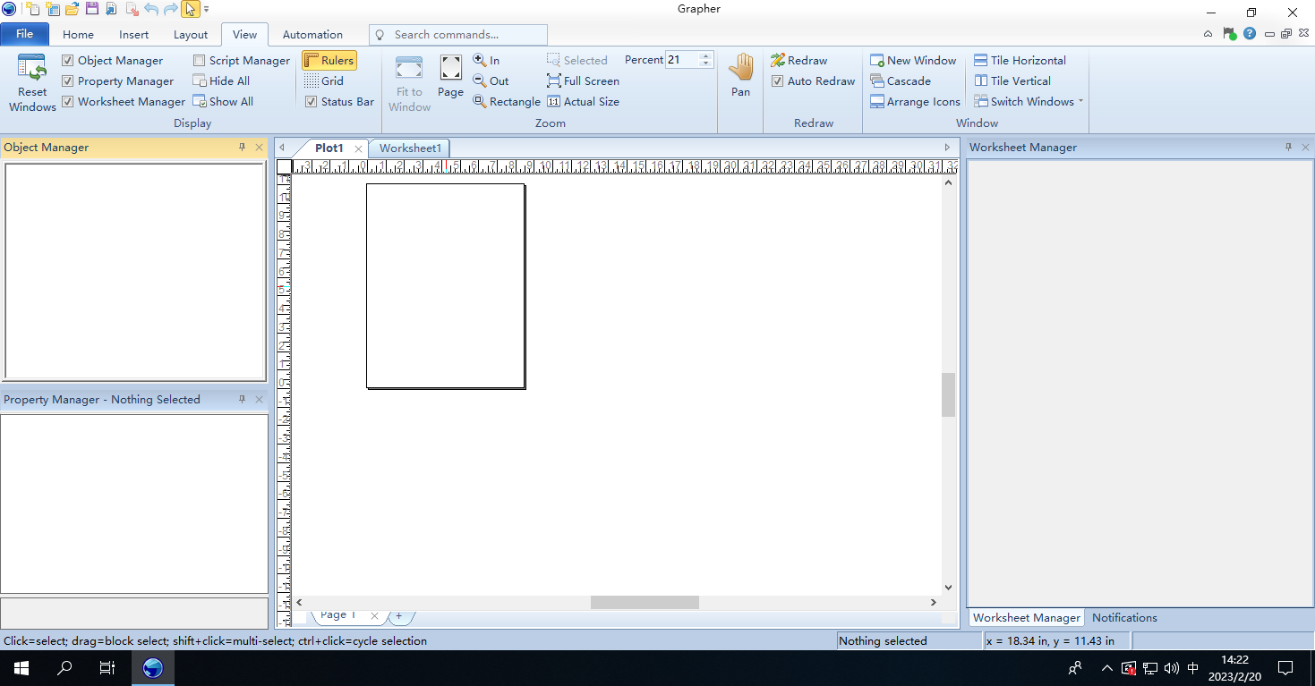Viewport: 1315px width, 686px height.
Task: Click the Reset Windows button
Action: [x=32, y=82]
